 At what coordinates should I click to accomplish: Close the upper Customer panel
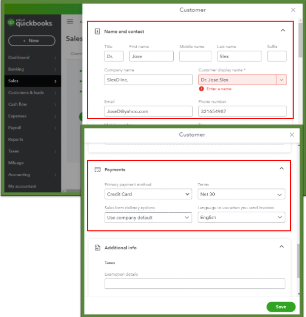tap(293, 10)
